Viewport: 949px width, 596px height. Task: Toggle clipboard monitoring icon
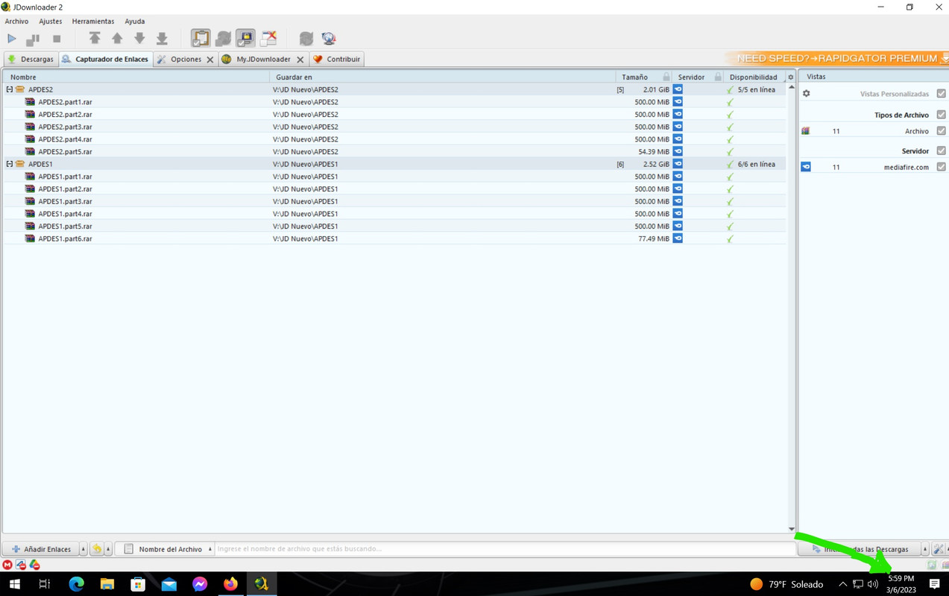point(201,38)
